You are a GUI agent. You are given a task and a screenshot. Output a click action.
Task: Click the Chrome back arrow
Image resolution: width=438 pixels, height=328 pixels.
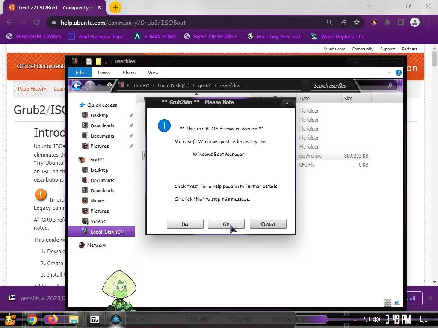click(9, 22)
